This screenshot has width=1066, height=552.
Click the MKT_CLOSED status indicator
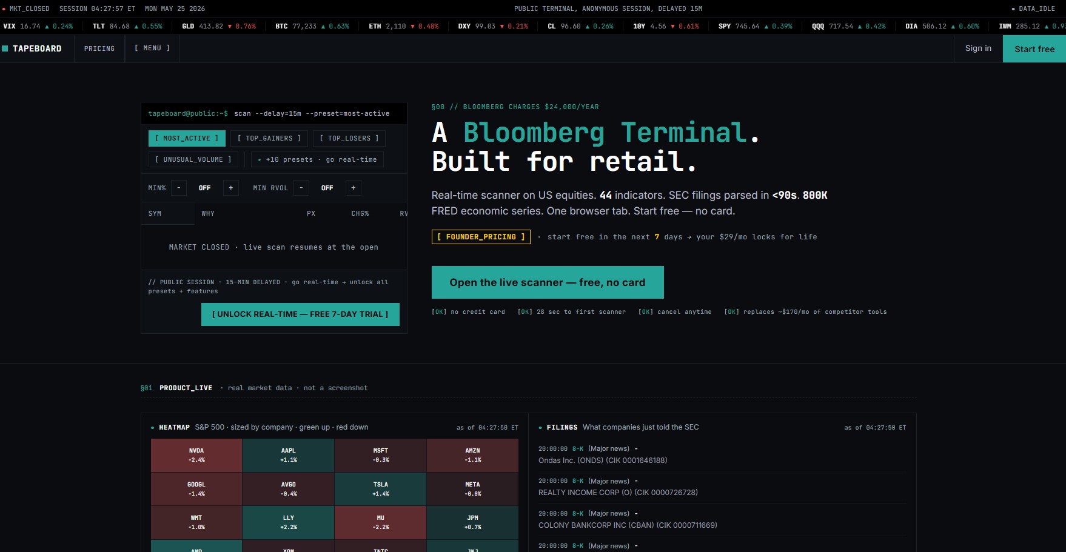pyautogui.click(x=26, y=9)
